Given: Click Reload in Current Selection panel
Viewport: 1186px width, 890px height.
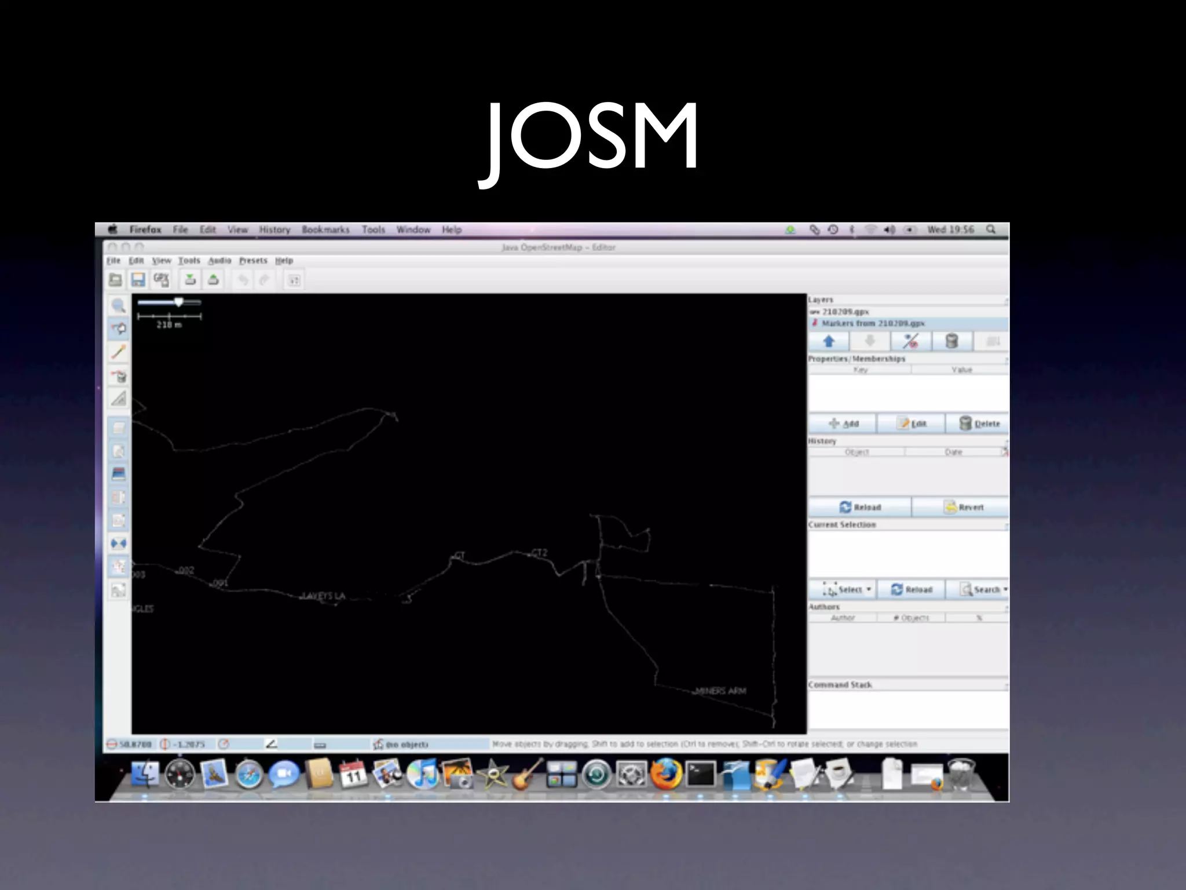Looking at the screenshot, I should pyautogui.click(x=912, y=589).
